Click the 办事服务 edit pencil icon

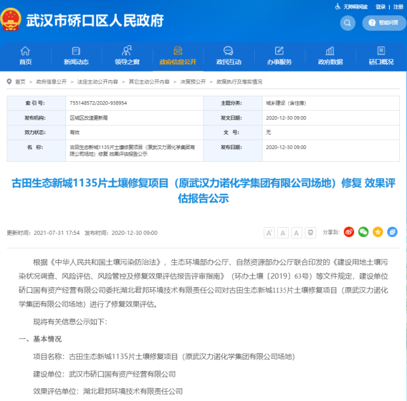279,51
